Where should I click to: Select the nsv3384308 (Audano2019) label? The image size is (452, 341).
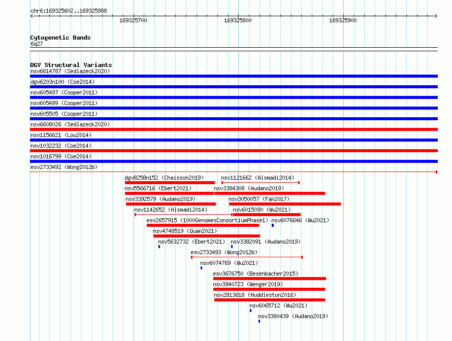249,188
